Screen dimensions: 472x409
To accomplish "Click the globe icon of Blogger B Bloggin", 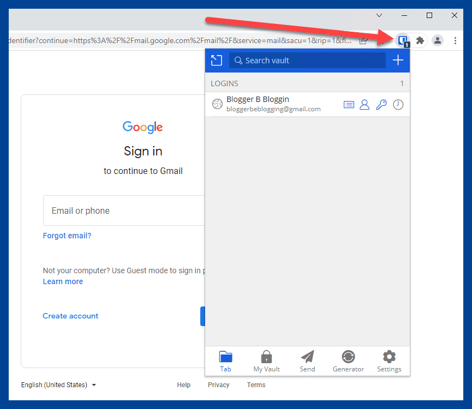I will point(217,104).
